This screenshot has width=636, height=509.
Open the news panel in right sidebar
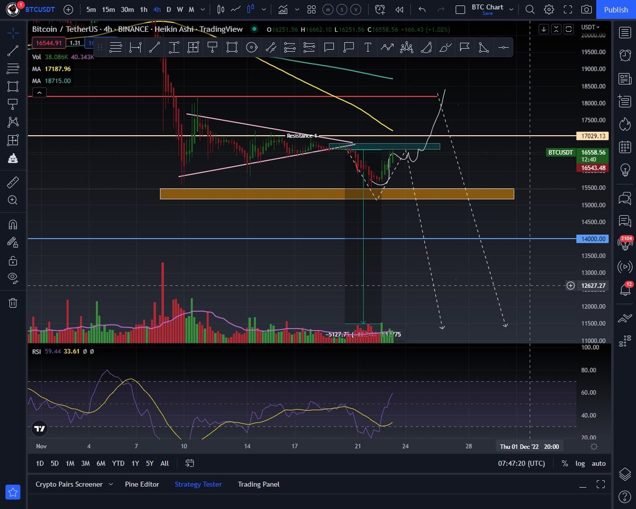coord(625,79)
